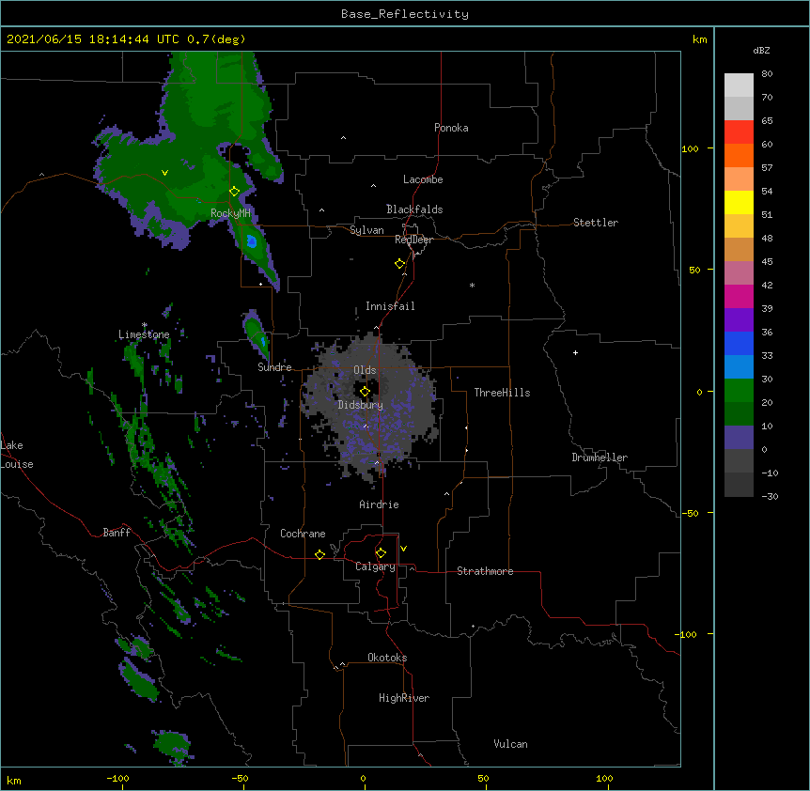Image resolution: width=810 pixels, height=791 pixels.
Task: Click the Strathmore town label
Action: [x=485, y=571]
